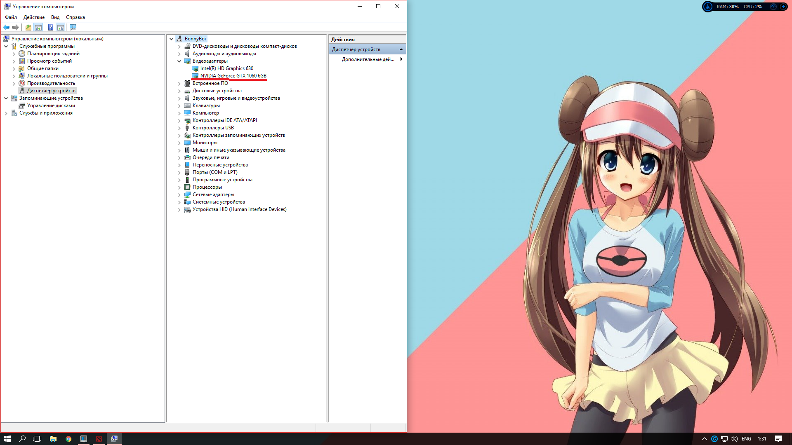The image size is (792, 445).
Task: Expand Просмотр событий arrow
Action: 14,61
